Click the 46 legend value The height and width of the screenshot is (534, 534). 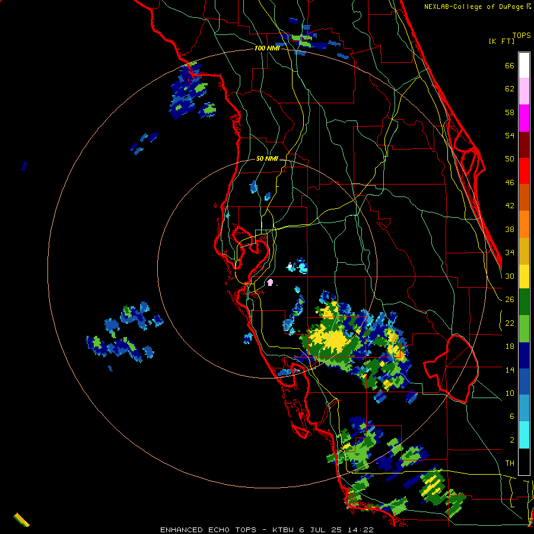510,182
